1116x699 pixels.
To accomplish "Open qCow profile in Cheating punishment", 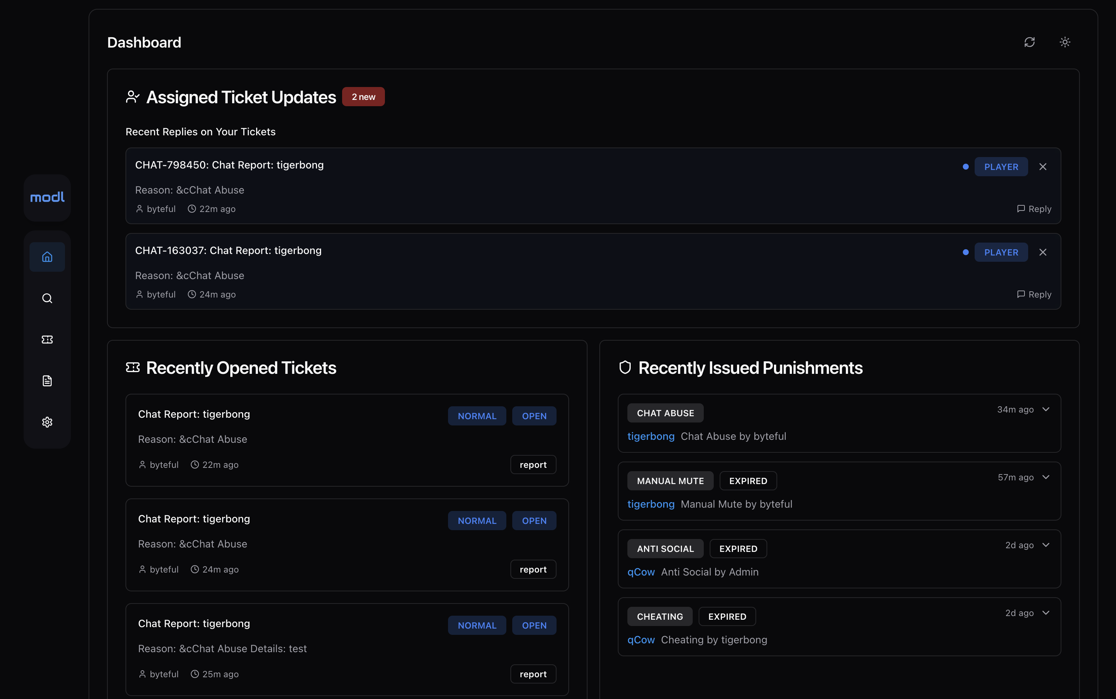I will tap(641, 640).
